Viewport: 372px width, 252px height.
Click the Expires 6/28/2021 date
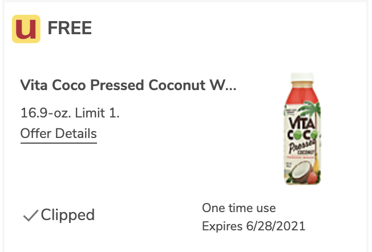254,226
